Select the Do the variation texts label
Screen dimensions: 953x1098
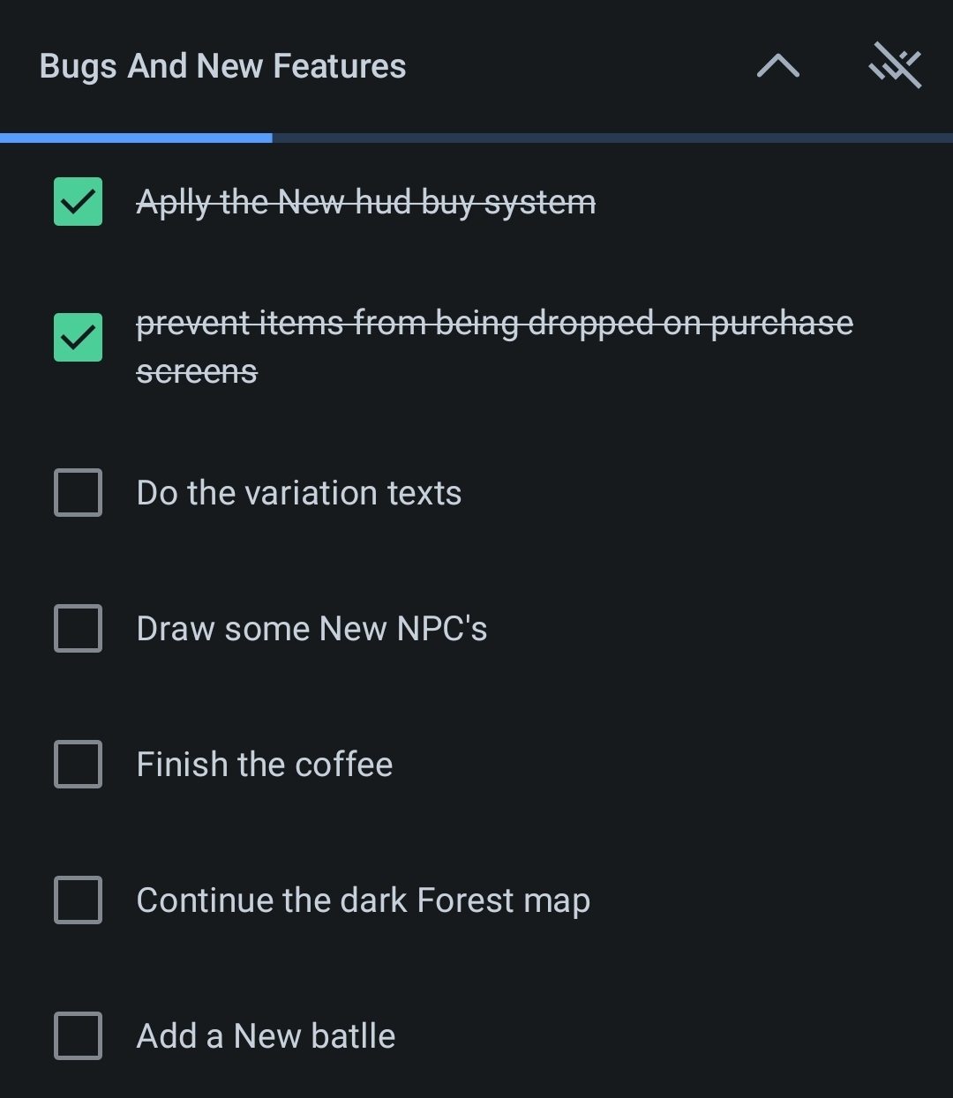[298, 493]
